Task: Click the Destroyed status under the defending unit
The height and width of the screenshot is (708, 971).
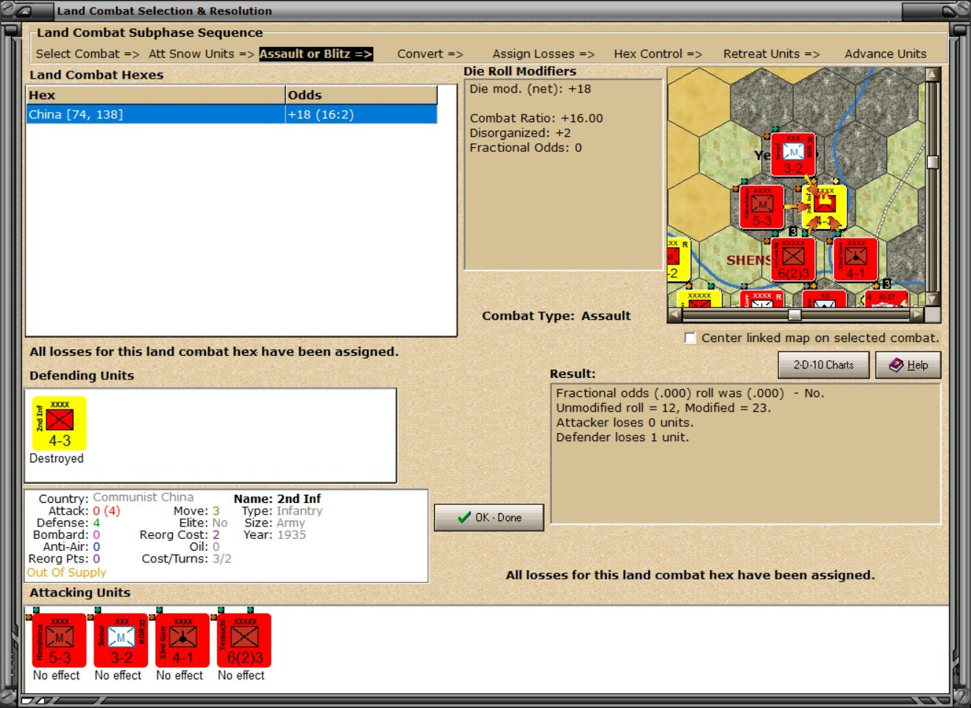Action: pyautogui.click(x=57, y=459)
